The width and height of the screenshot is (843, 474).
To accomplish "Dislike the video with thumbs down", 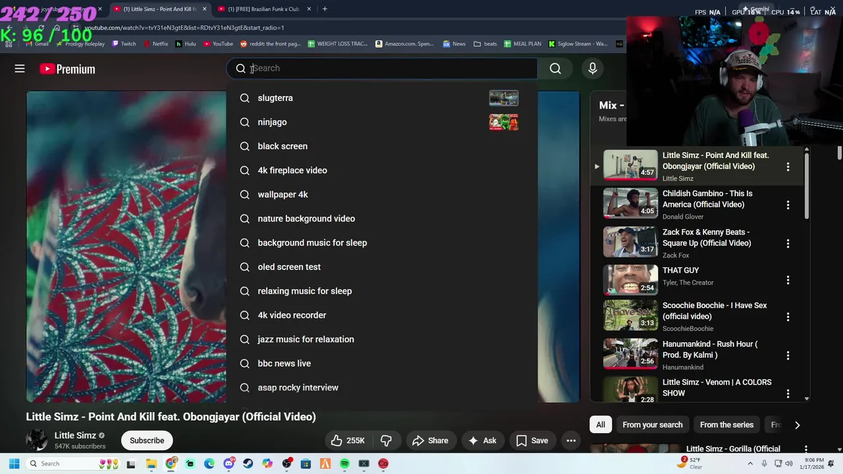I will [386, 440].
